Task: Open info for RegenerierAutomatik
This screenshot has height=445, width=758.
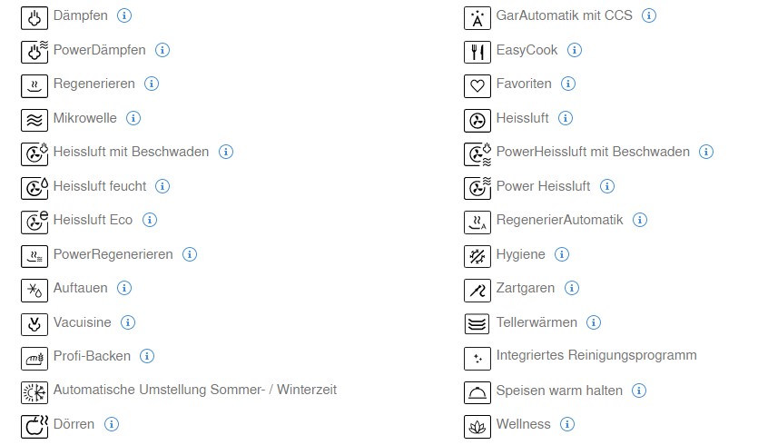Action: pyautogui.click(x=640, y=220)
